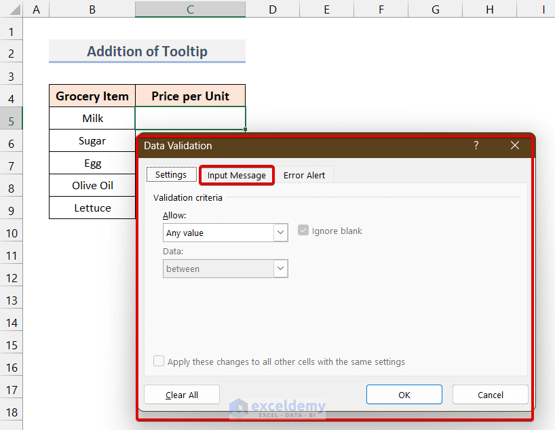555x430 pixels.
Task: Click the Clear All button
Action: [x=182, y=395]
